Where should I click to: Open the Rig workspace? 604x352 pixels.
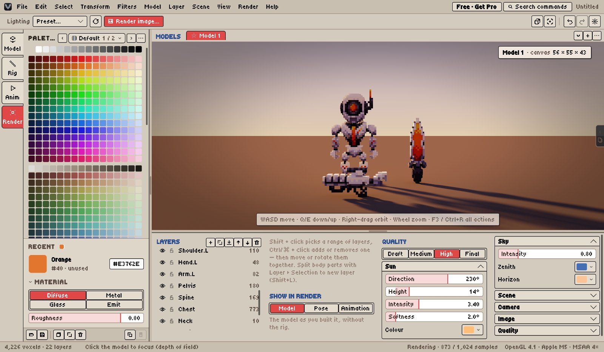[12, 68]
